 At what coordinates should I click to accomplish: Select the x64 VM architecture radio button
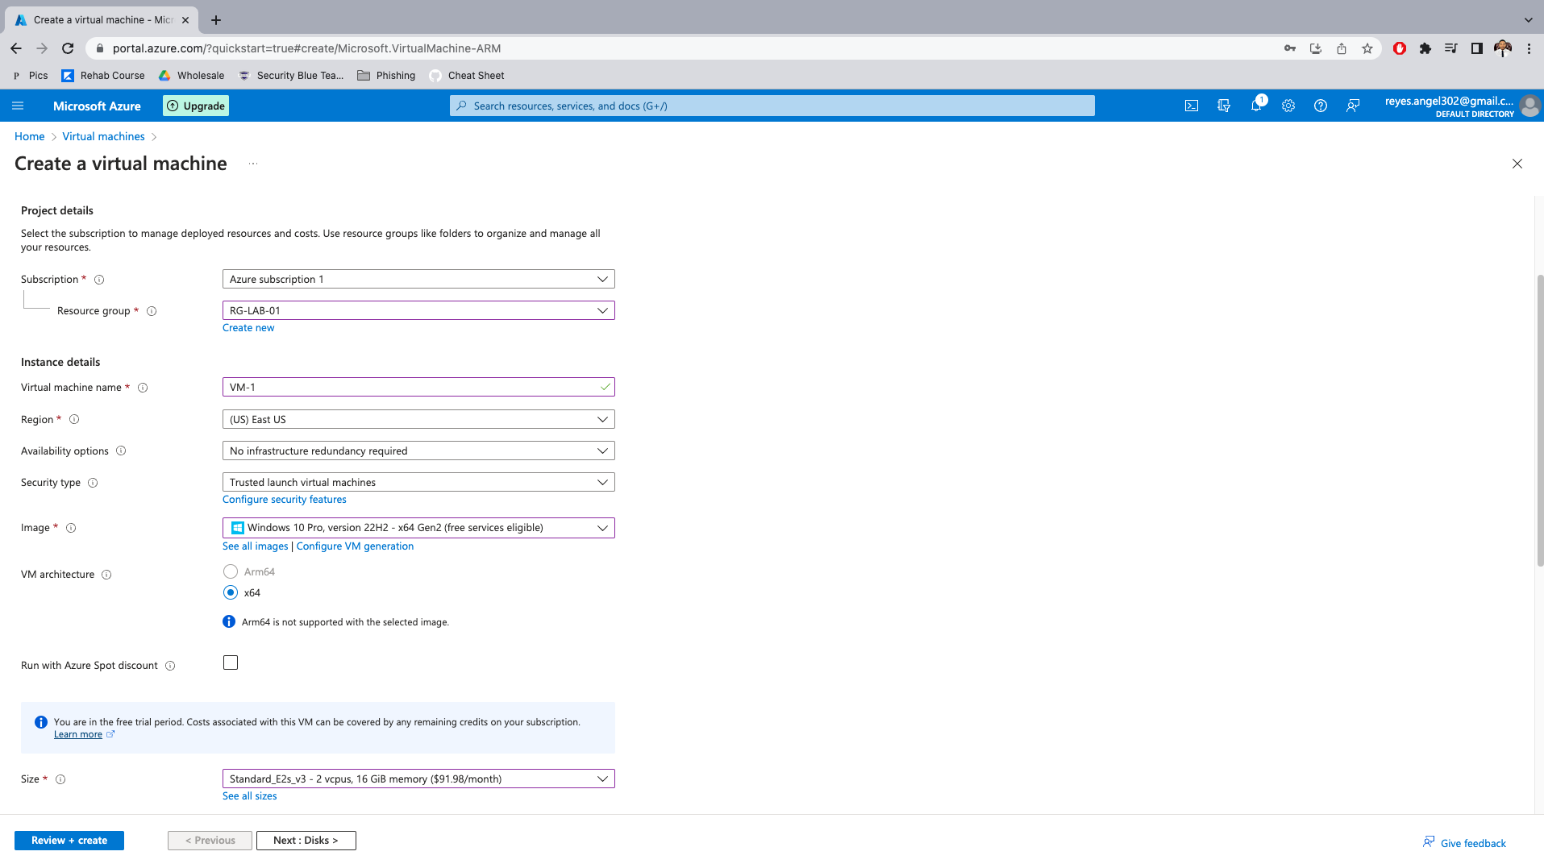(231, 592)
